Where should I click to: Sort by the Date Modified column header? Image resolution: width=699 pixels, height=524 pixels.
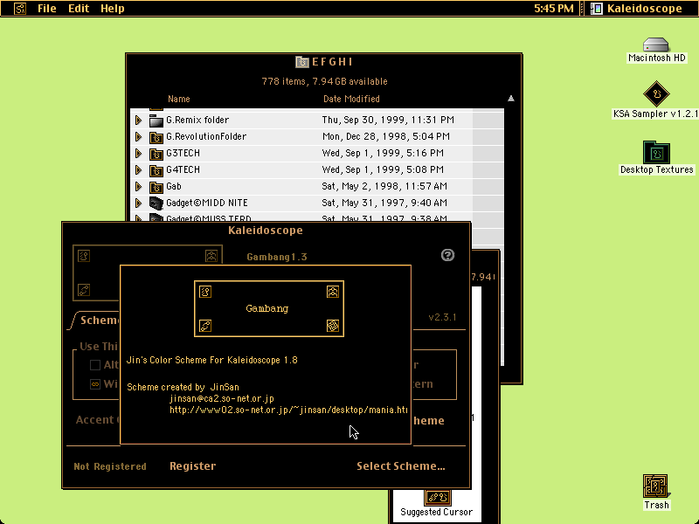tap(351, 99)
